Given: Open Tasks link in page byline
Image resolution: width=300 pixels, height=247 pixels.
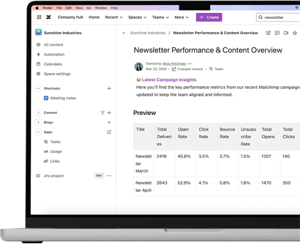Looking at the screenshot, I should coord(216,69).
